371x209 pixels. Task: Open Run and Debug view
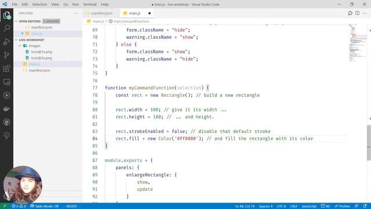(6, 42)
